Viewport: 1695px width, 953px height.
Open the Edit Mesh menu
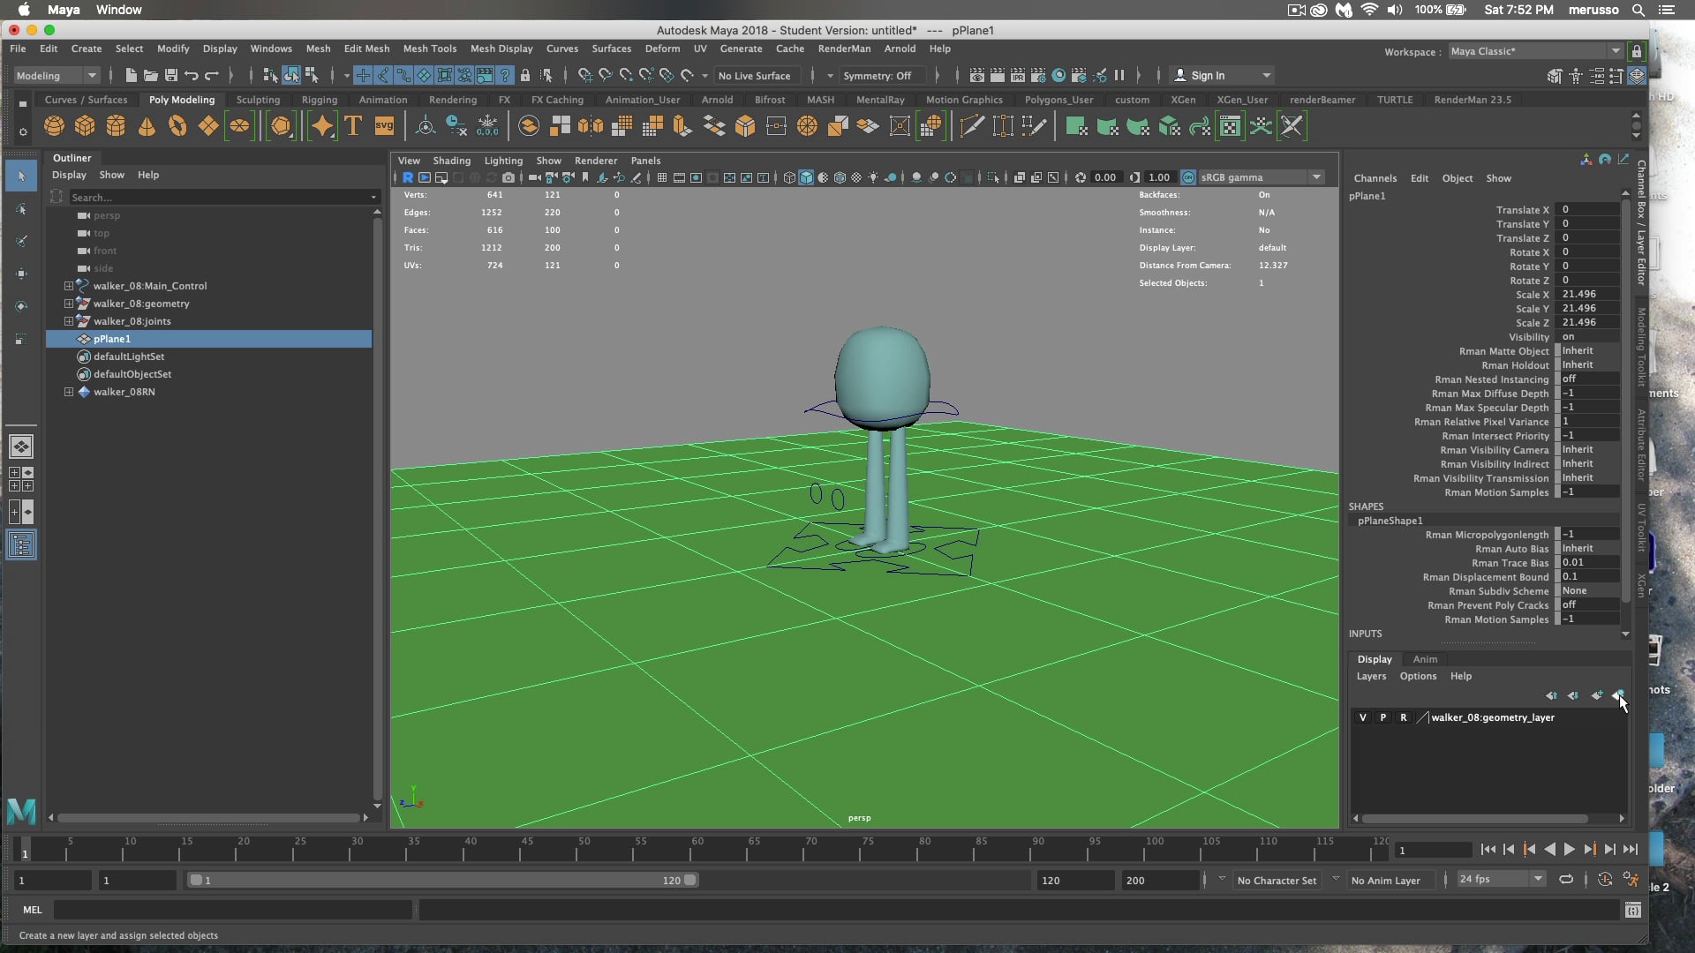[x=365, y=49]
